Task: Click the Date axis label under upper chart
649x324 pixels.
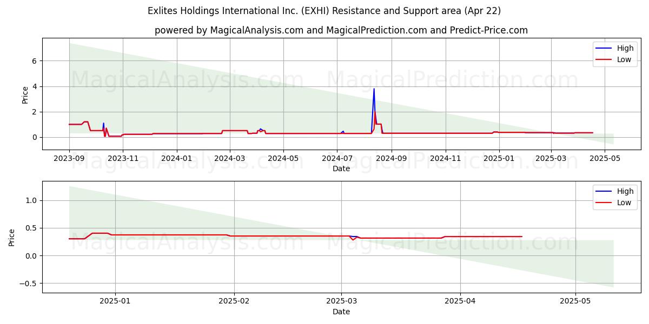Action: click(x=341, y=168)
